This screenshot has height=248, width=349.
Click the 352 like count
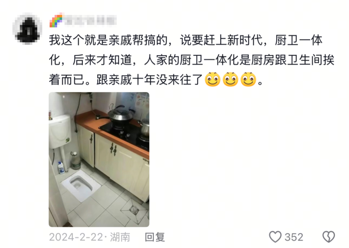tap(294, 237)
